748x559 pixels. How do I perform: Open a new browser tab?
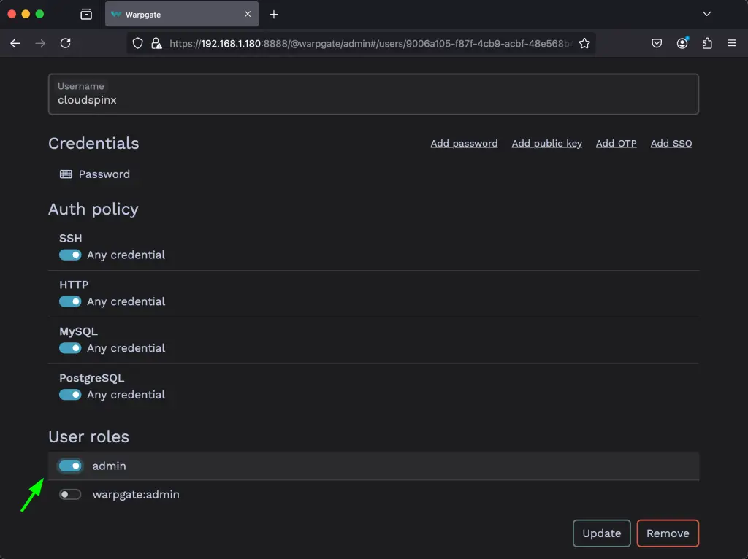[273, 14]
